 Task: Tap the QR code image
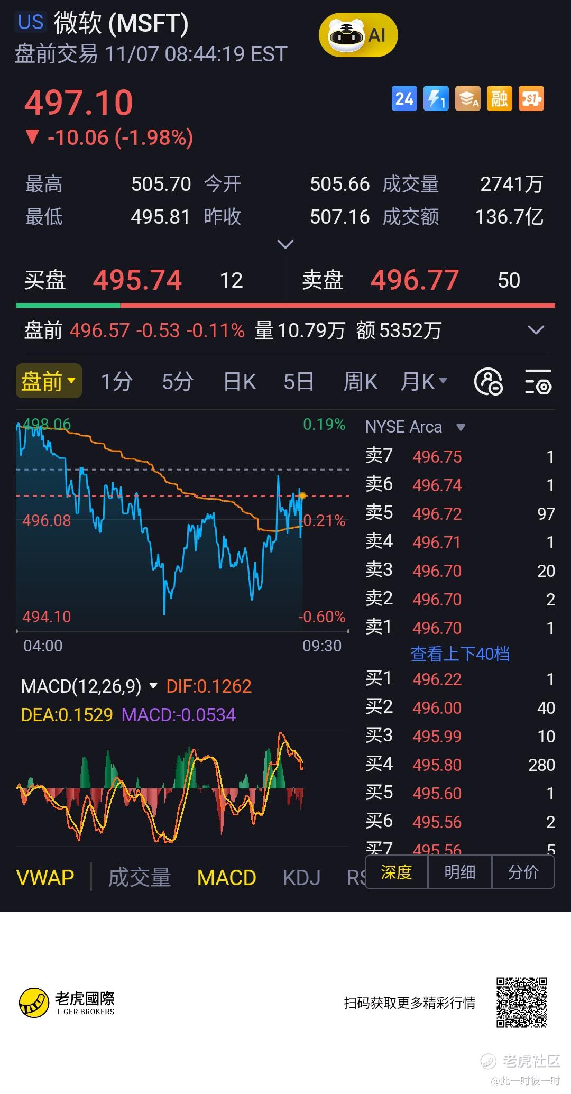[521, 1003]
